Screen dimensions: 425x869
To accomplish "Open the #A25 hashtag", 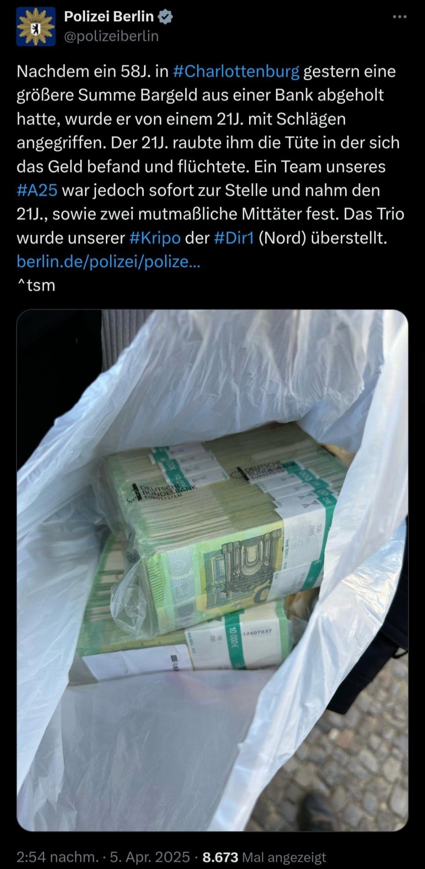I will point(37,190).
